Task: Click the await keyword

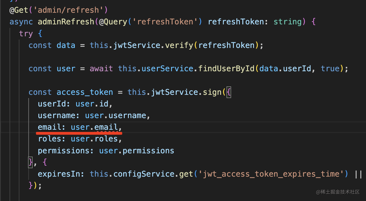Action: click(101, 69)
